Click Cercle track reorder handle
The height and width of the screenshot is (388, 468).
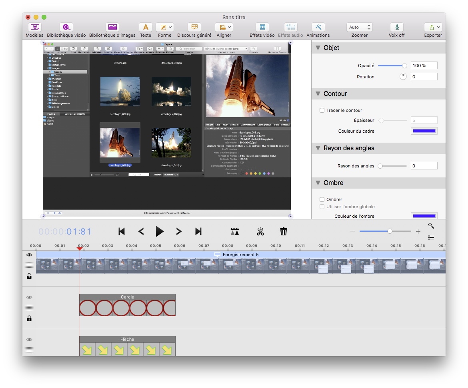pyautogui.click(x=29, y=307)
